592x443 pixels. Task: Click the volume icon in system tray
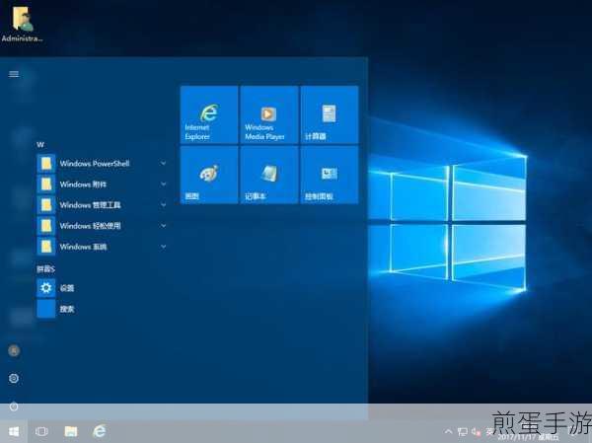point(477,431)
